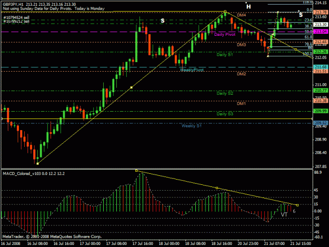Screen dimensions: 329x247
Task: Select the MACD trendline handle above the tallest histogram bar
Action: 136,171
